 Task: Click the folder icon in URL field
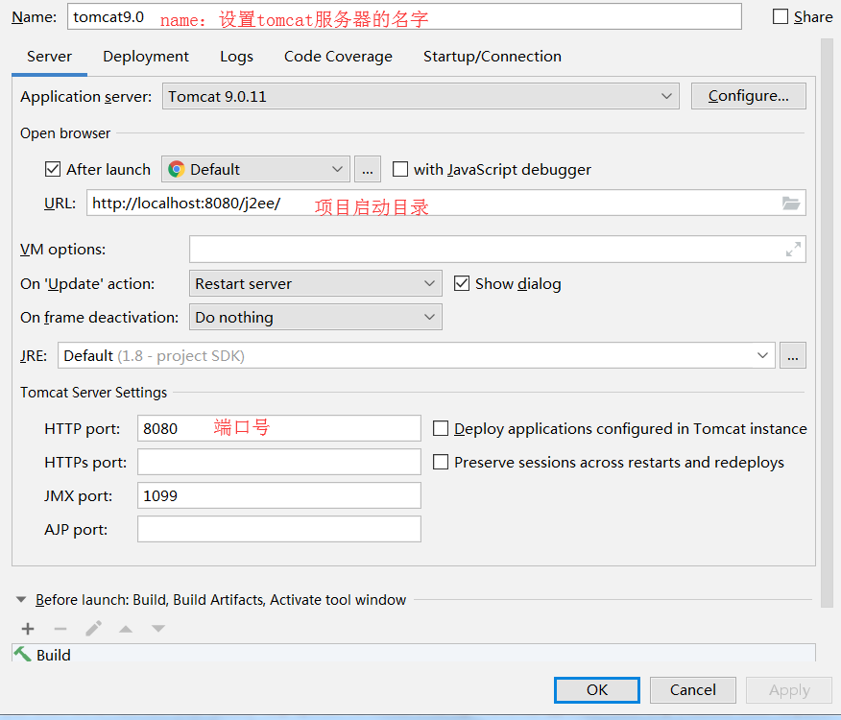click(790, 204)
